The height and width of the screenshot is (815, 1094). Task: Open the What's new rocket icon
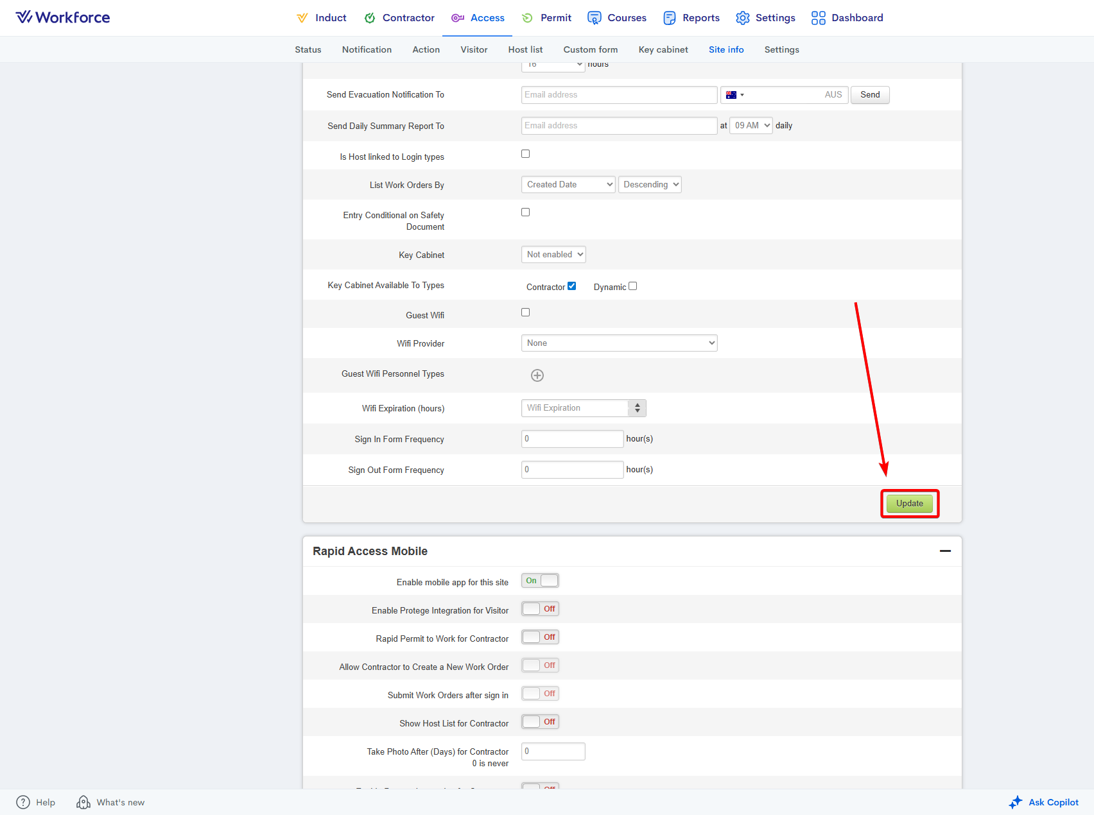(x=83, y=802)
